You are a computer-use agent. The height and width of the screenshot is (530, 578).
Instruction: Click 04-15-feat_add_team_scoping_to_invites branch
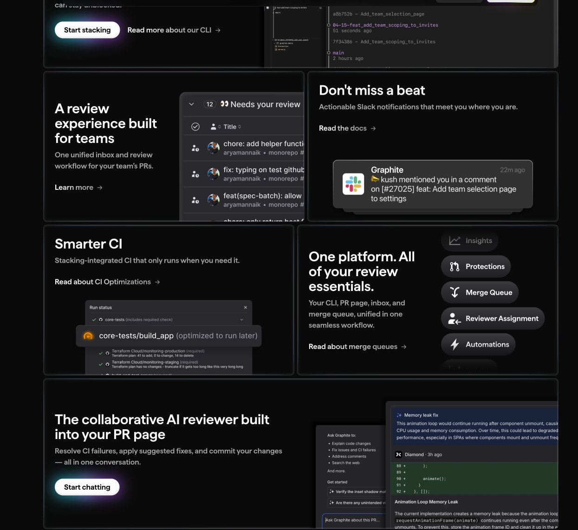[x=385, y=25]
